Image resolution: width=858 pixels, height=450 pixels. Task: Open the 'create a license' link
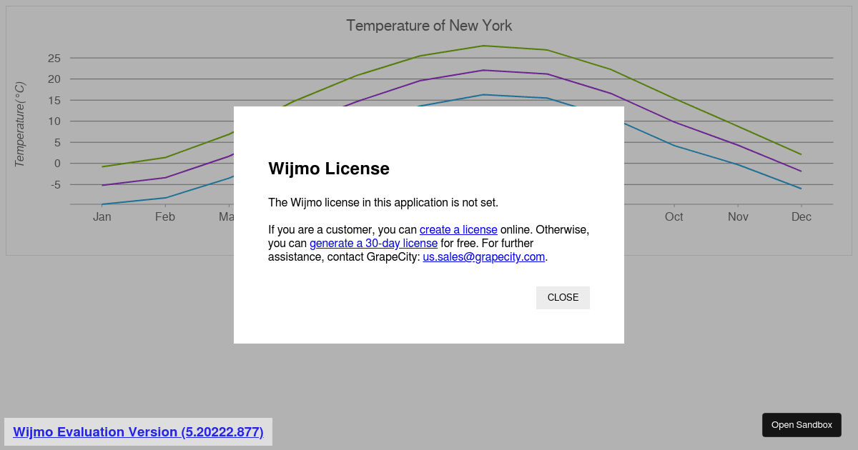(x=458, y=230)
